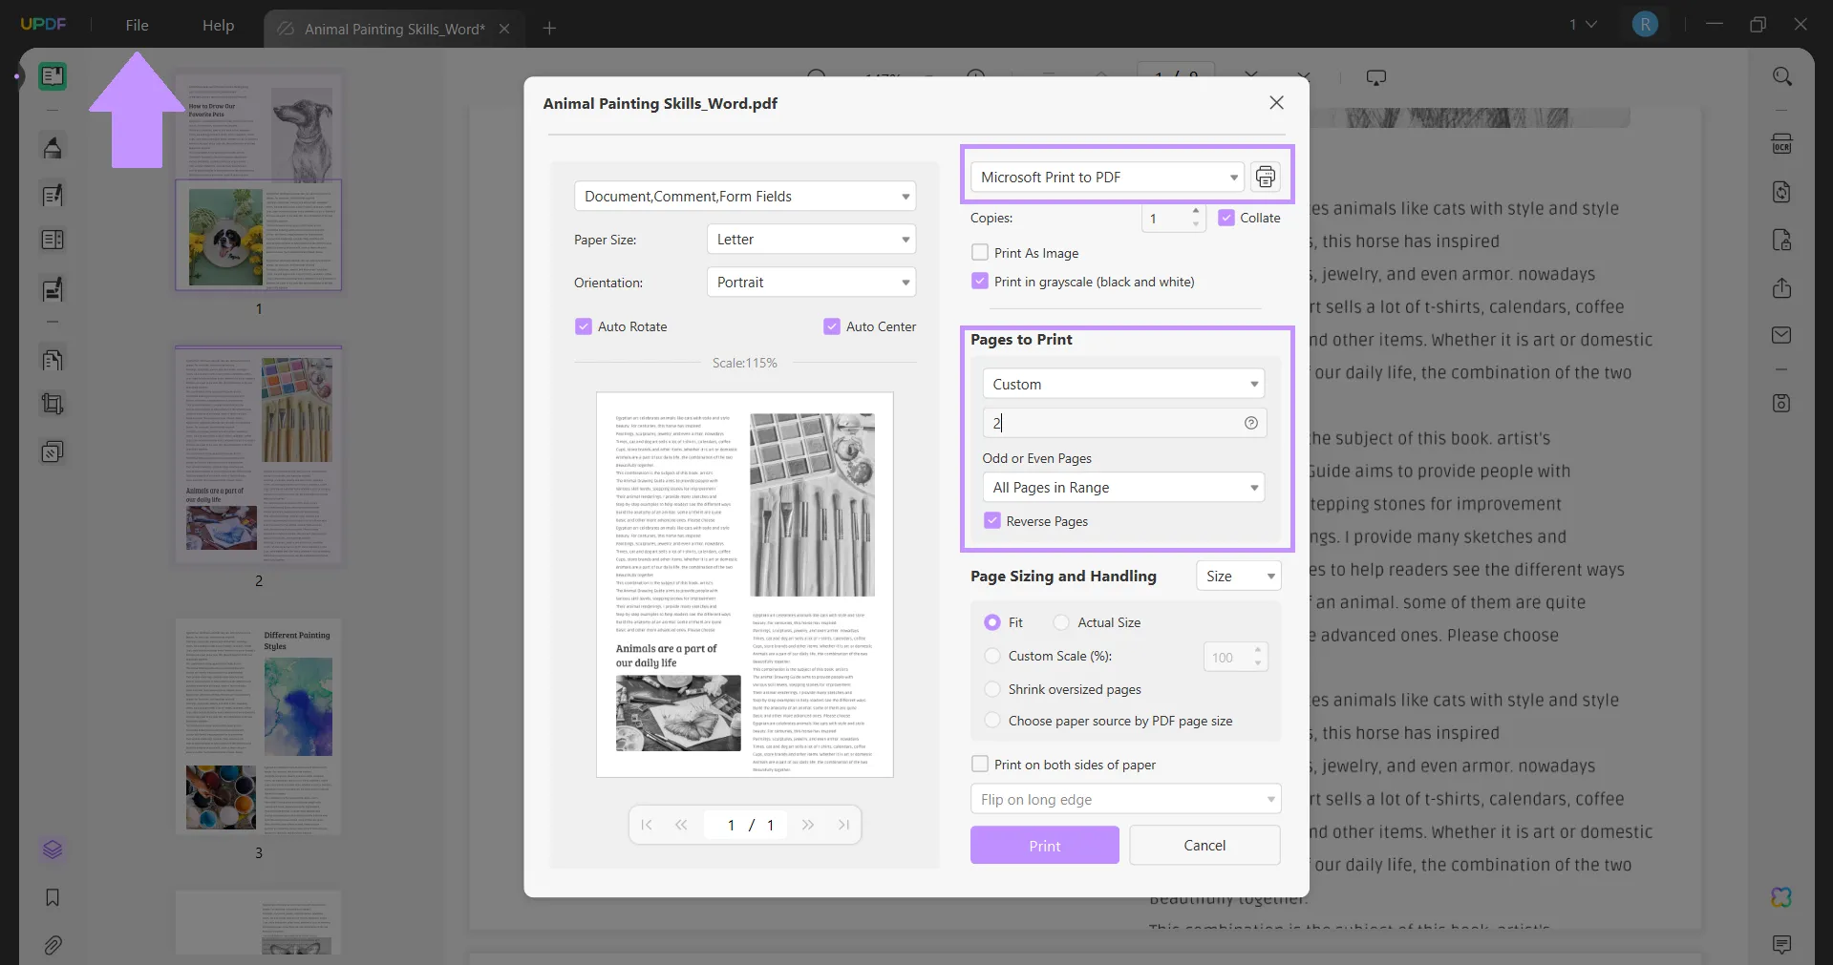Expand All Pages in Range dropdown

(x=1123, y=487)
